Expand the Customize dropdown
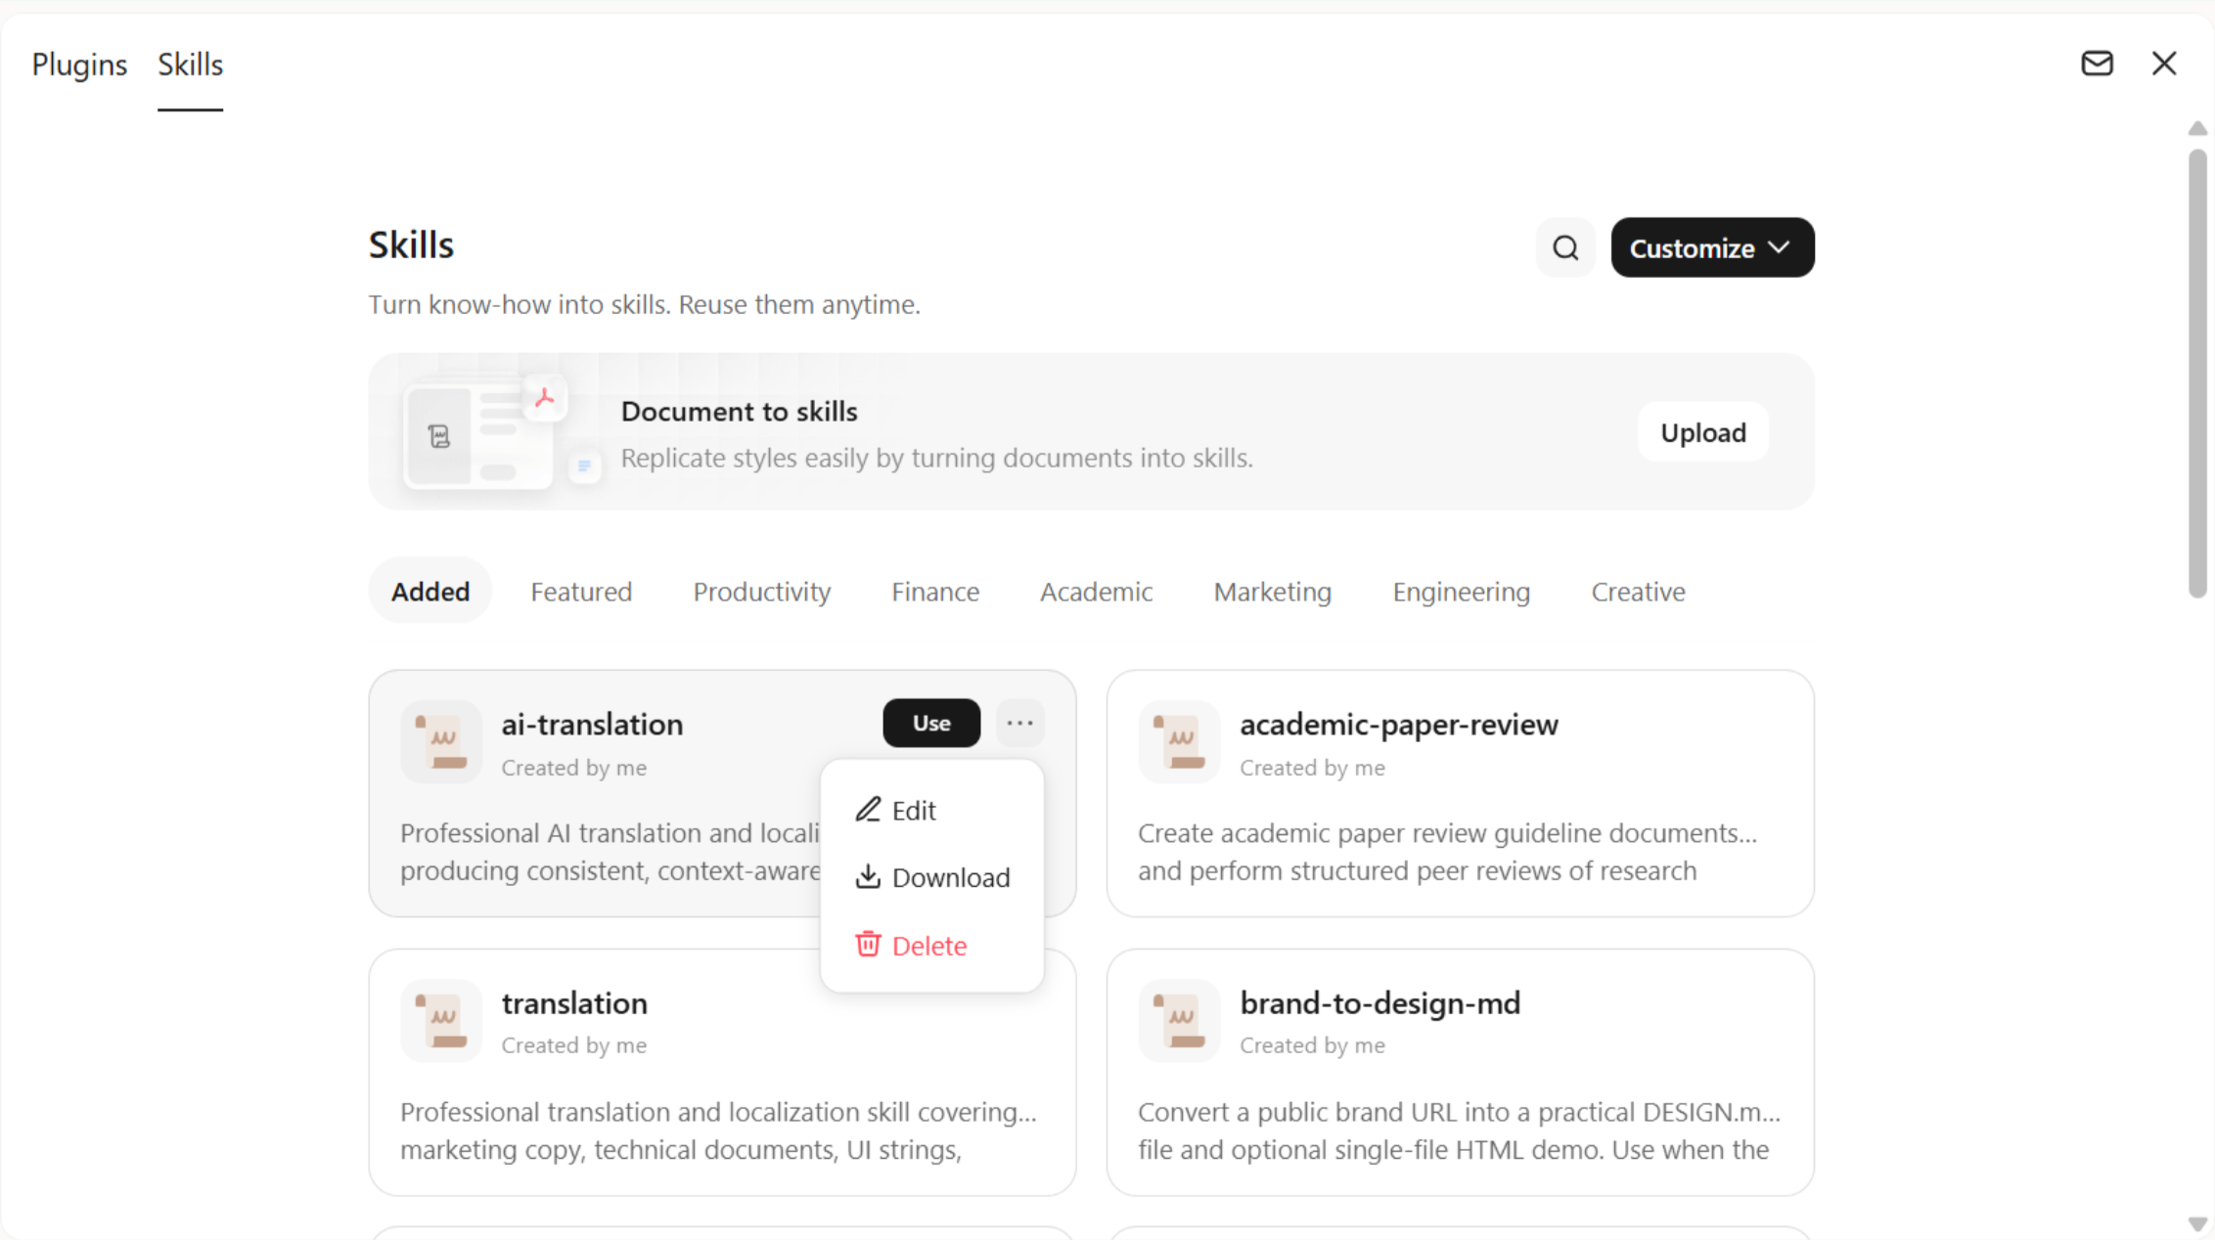 1712,247
